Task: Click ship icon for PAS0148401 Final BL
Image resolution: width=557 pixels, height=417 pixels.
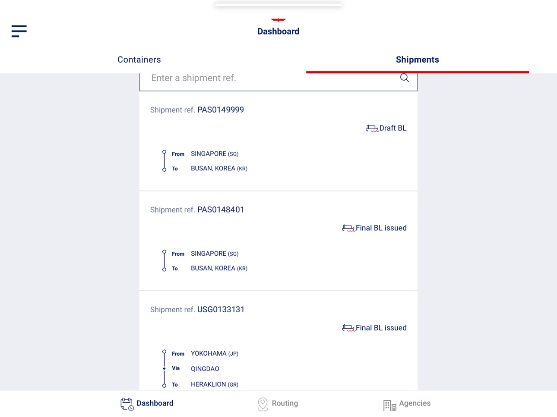Action: [348, 228]
